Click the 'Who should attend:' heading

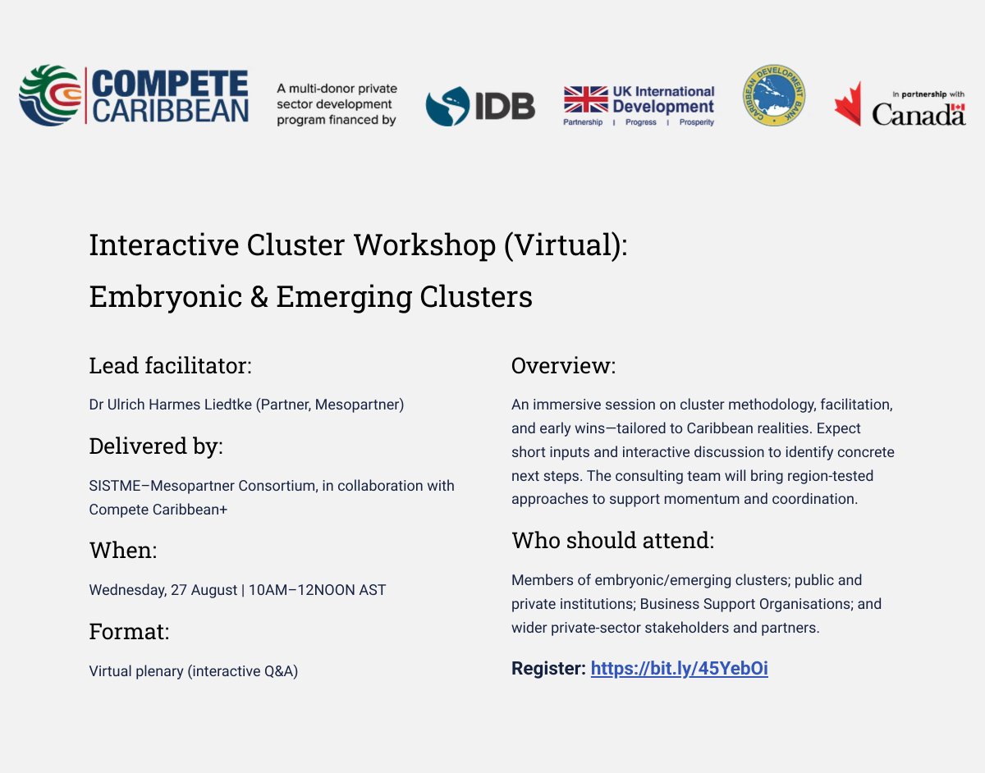click(612, 541)
